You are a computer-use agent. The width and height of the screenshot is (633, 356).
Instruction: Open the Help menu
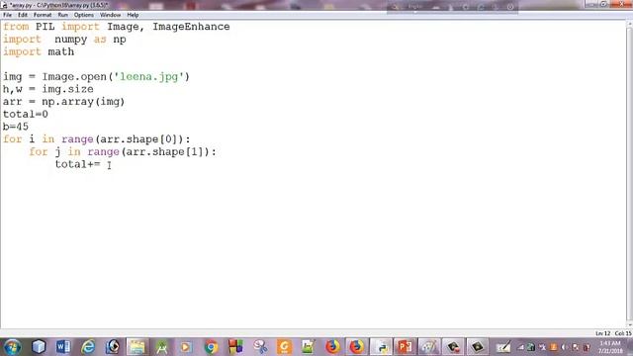(x=133, y=15)
